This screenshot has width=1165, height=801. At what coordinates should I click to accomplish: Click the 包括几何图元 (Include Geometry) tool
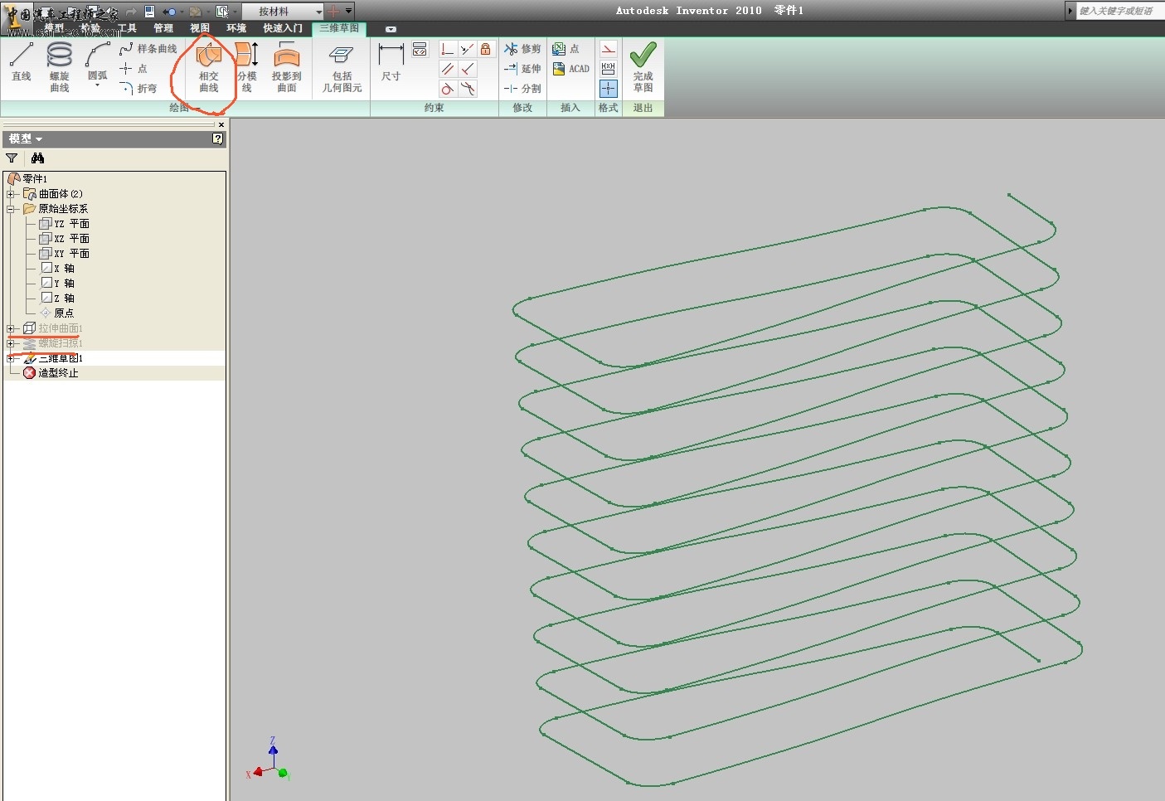point(342,66)
